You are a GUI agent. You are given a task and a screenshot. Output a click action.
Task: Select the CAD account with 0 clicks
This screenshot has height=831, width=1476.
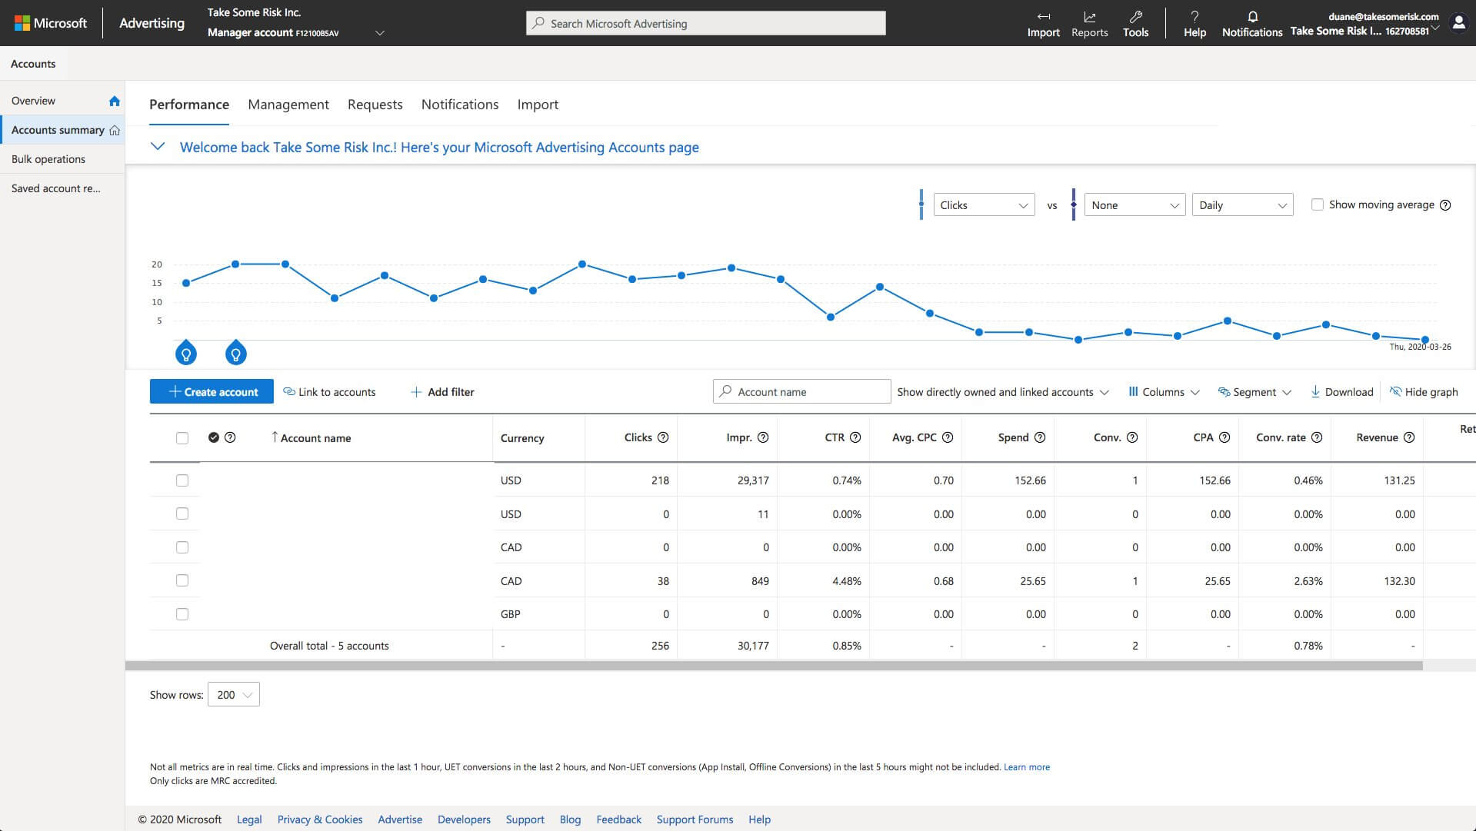(182, 547)
